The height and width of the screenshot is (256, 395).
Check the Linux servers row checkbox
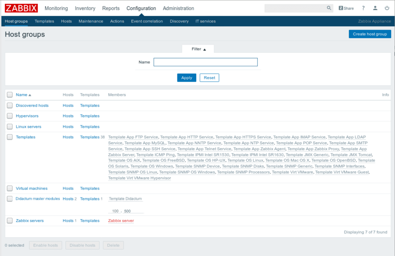pos(10,126)
